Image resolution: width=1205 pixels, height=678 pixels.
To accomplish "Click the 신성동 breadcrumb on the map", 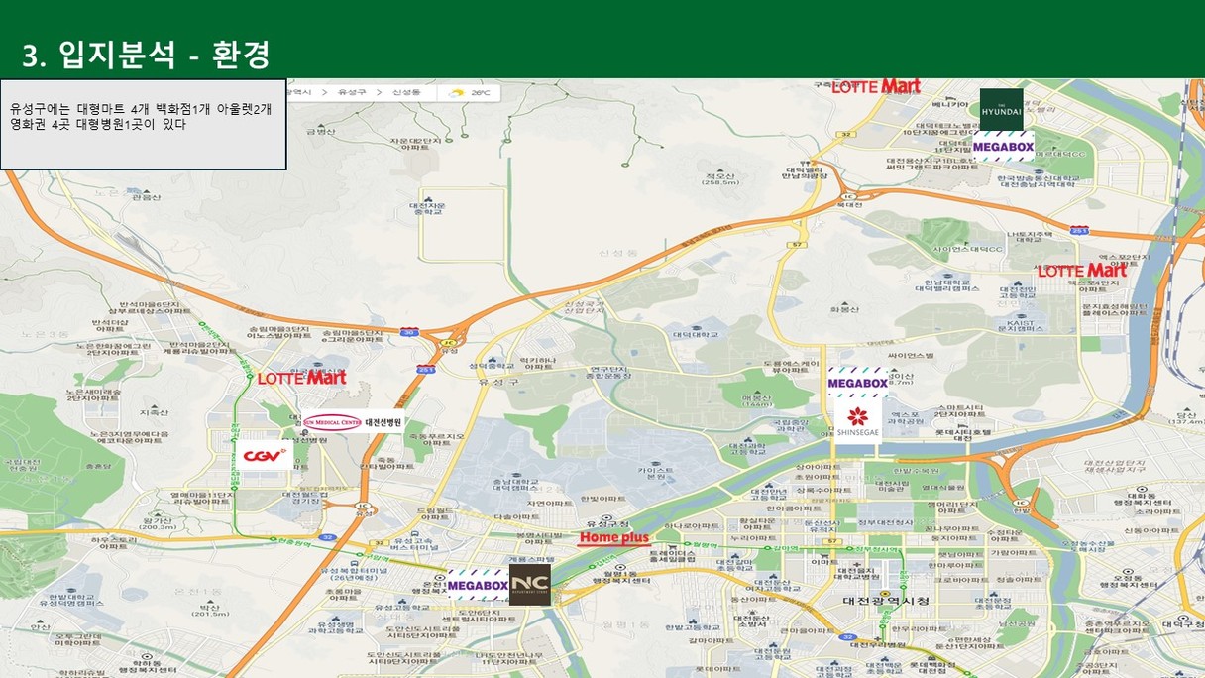I will (406, 91).
